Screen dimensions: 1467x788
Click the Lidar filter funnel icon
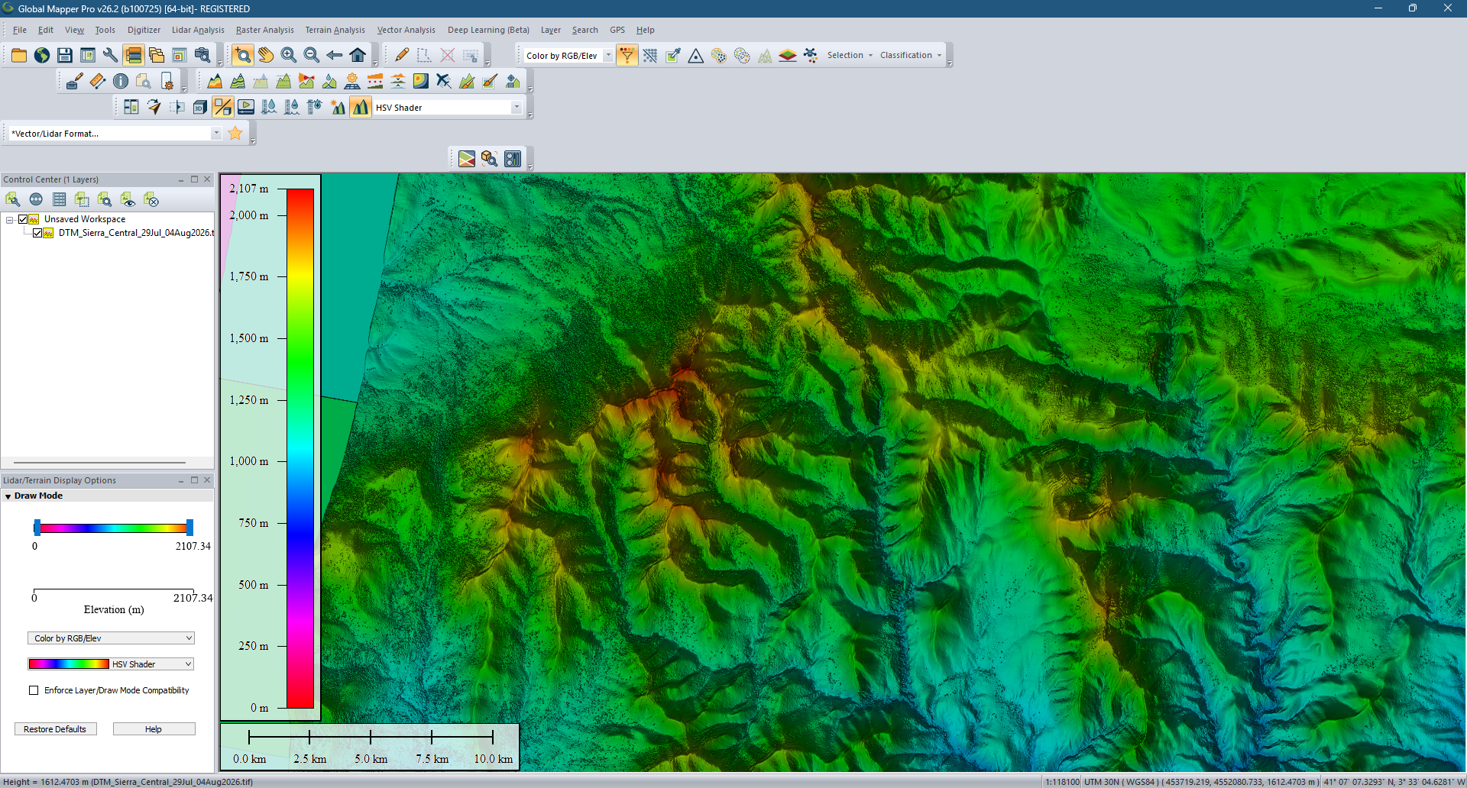(627, 55)
